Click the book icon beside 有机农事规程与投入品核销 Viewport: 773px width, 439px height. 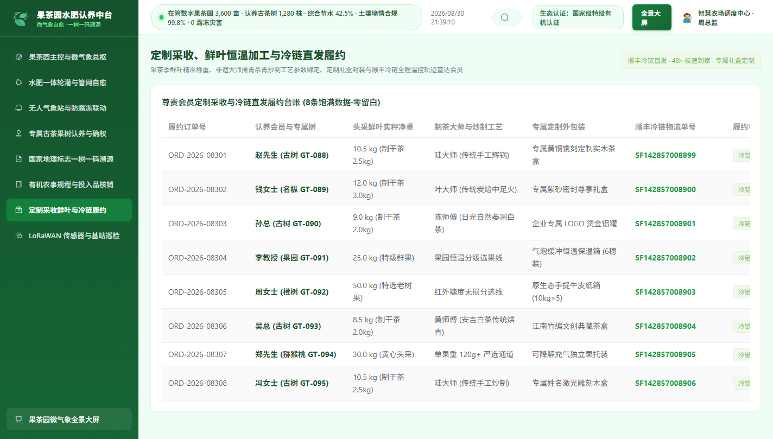click(x=18, y=184)
